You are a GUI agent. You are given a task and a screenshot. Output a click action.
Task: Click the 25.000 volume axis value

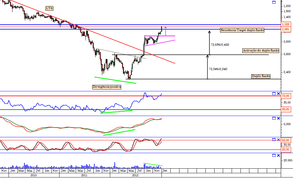coord(288,160)
